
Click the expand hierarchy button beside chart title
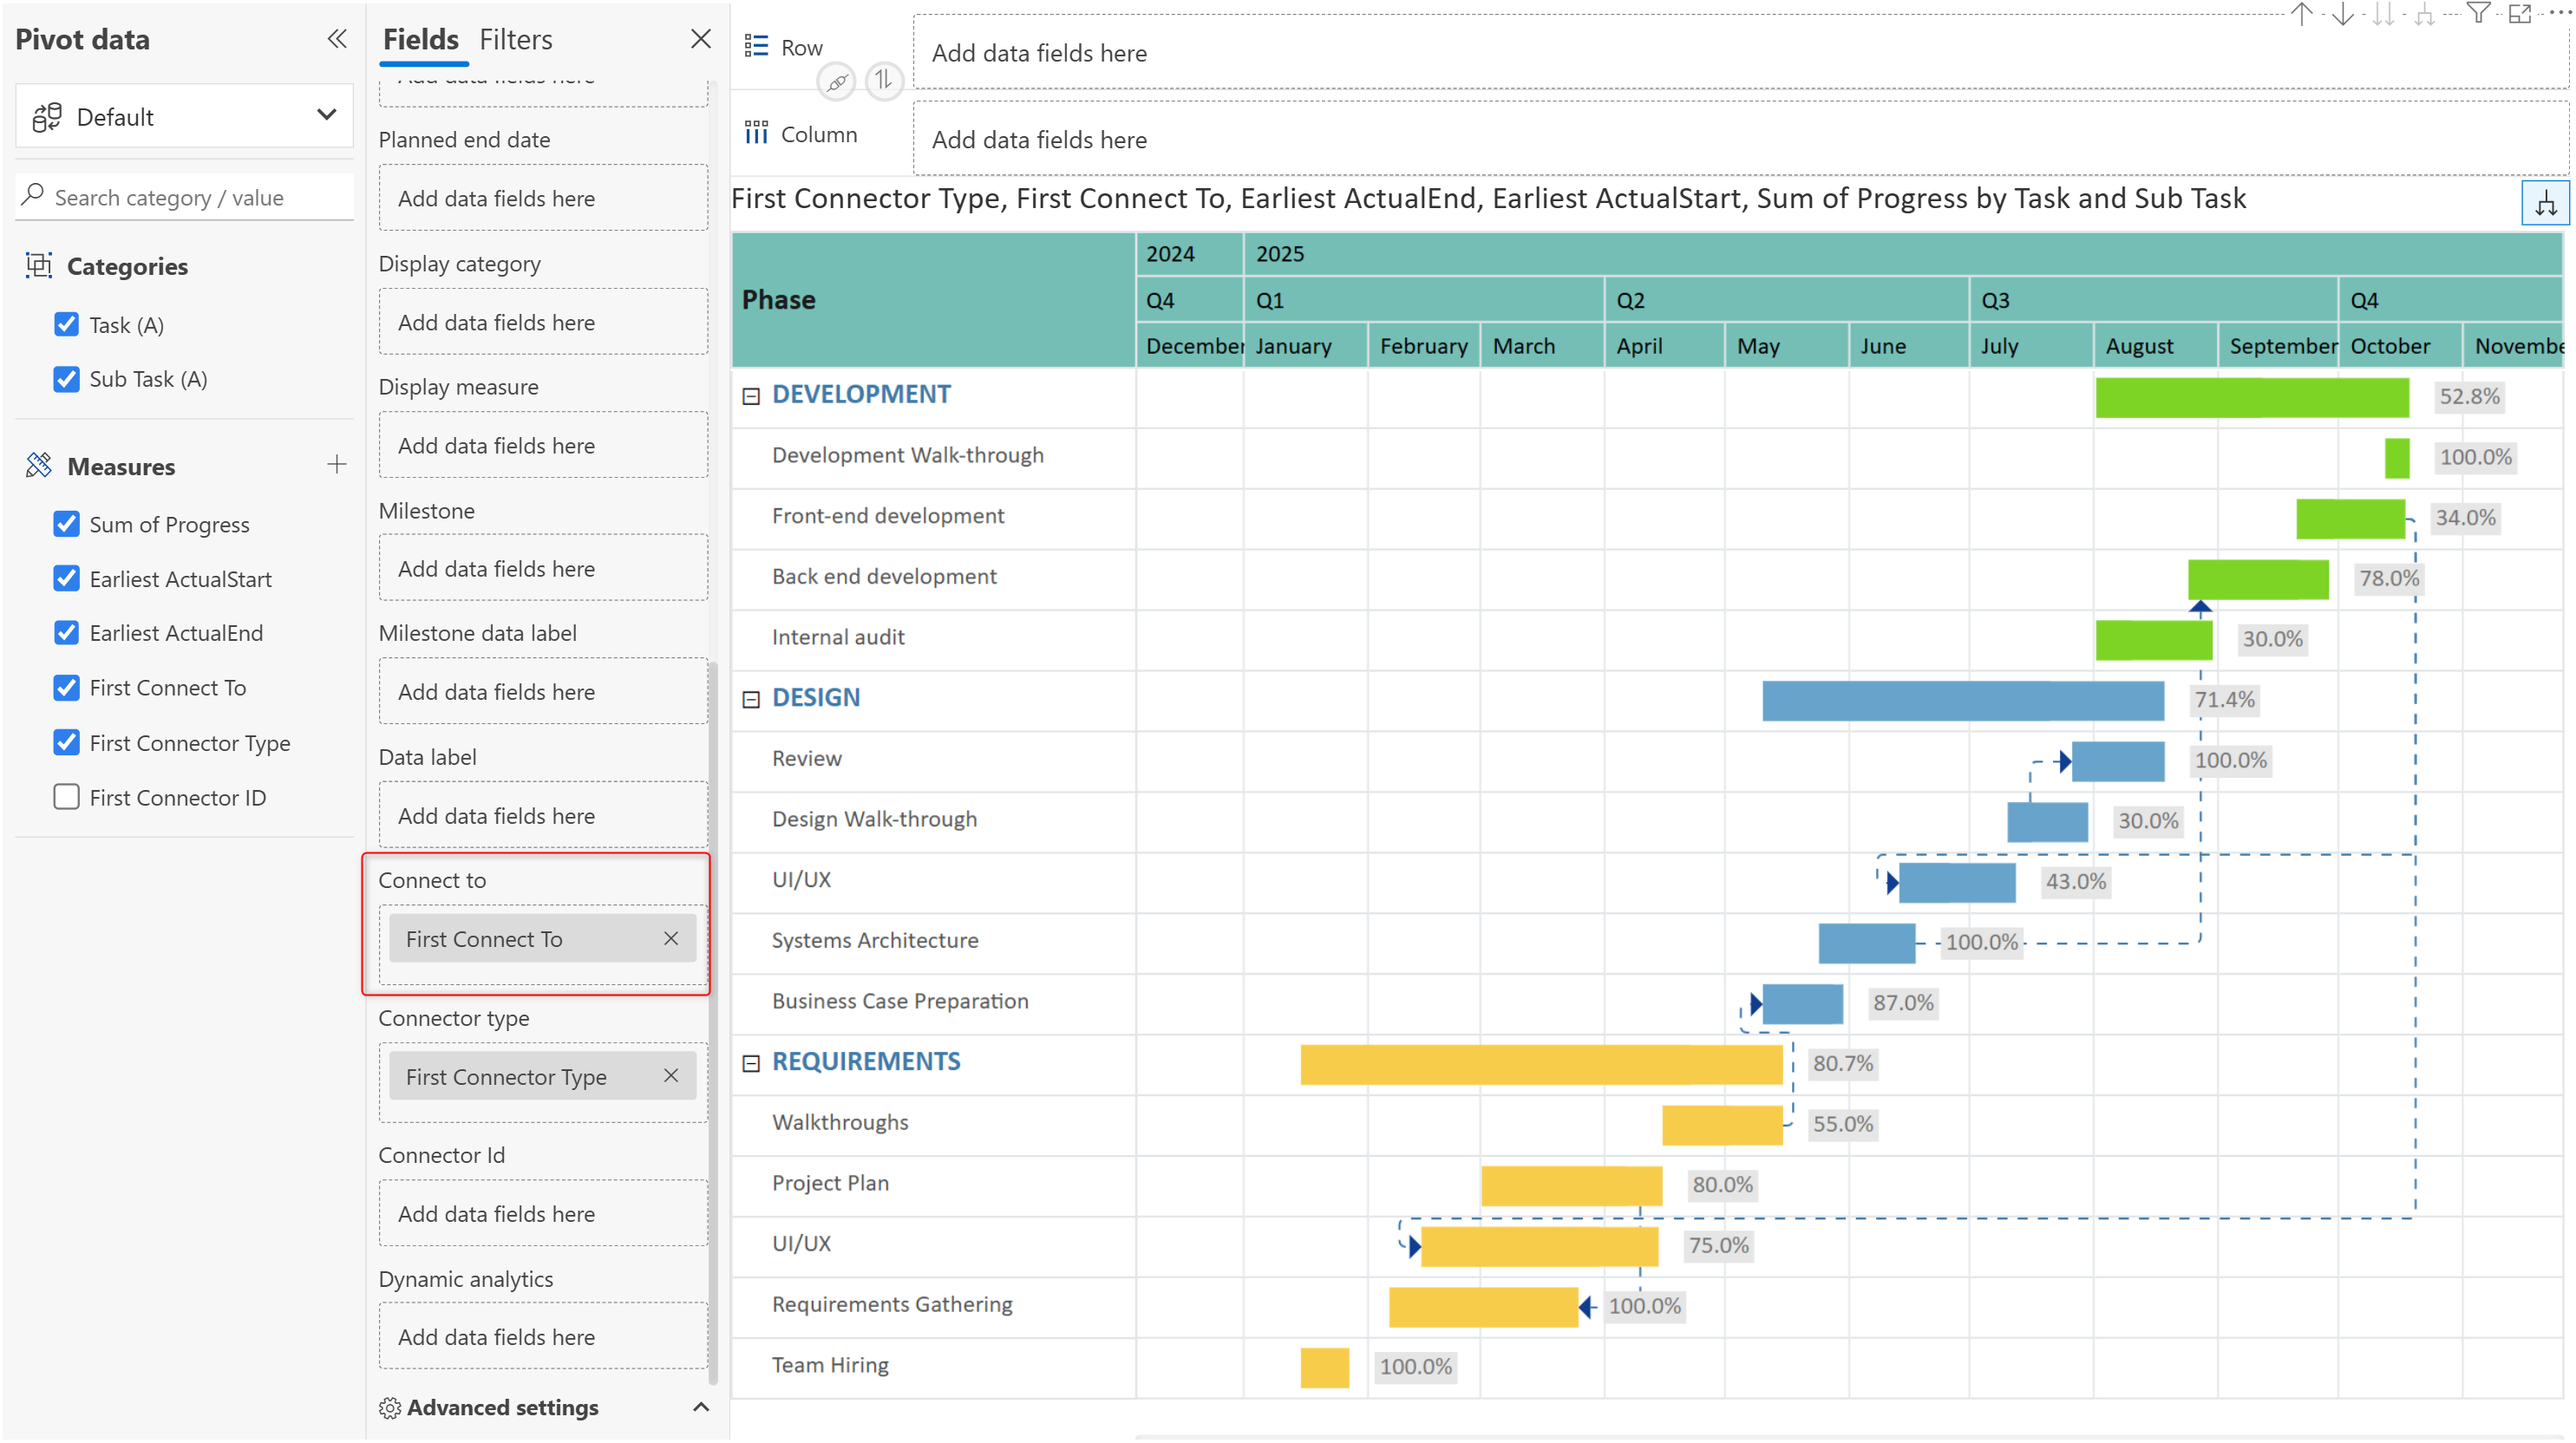click(x=2545, y=204)
